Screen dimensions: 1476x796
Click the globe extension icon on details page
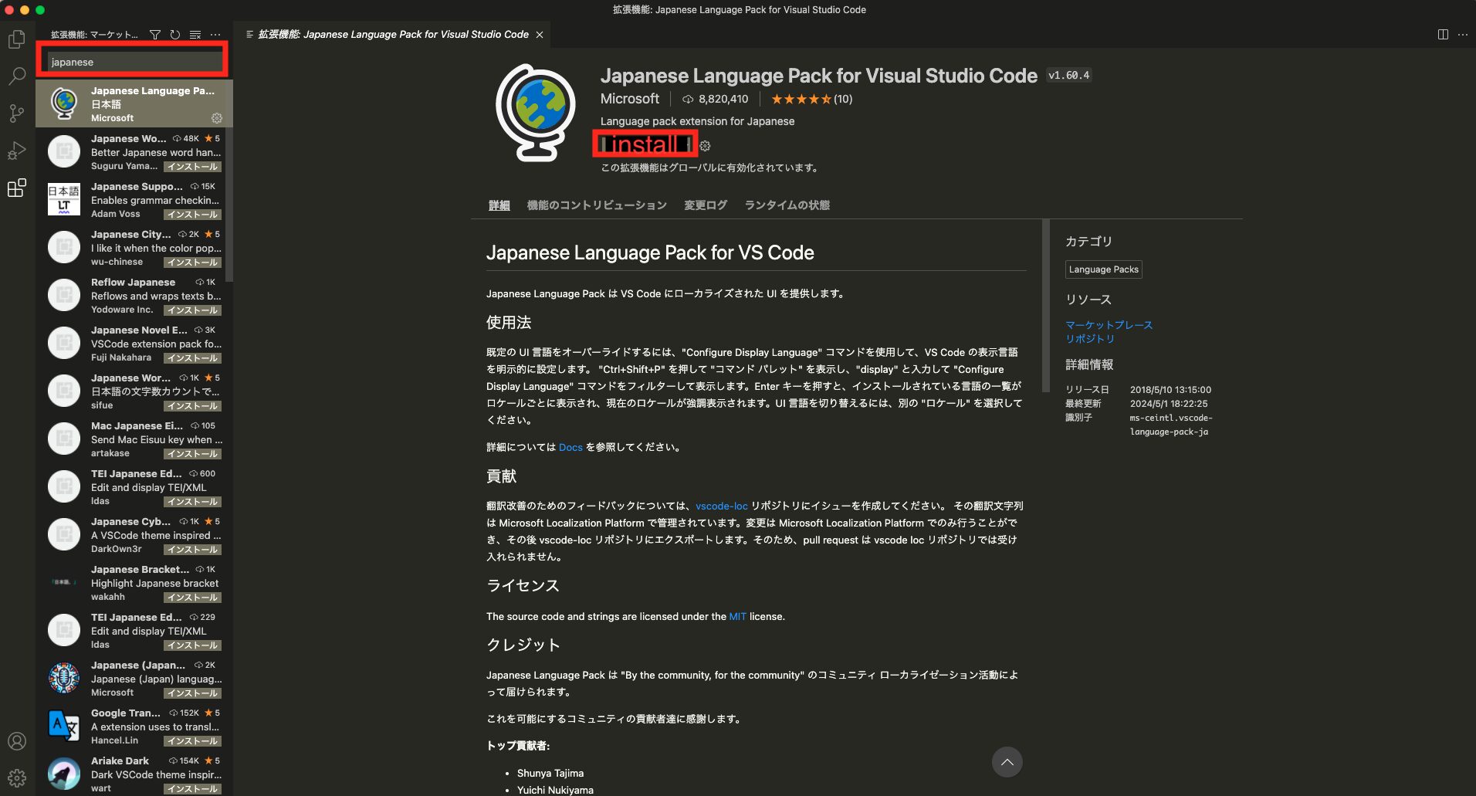(x=536, y=113)
